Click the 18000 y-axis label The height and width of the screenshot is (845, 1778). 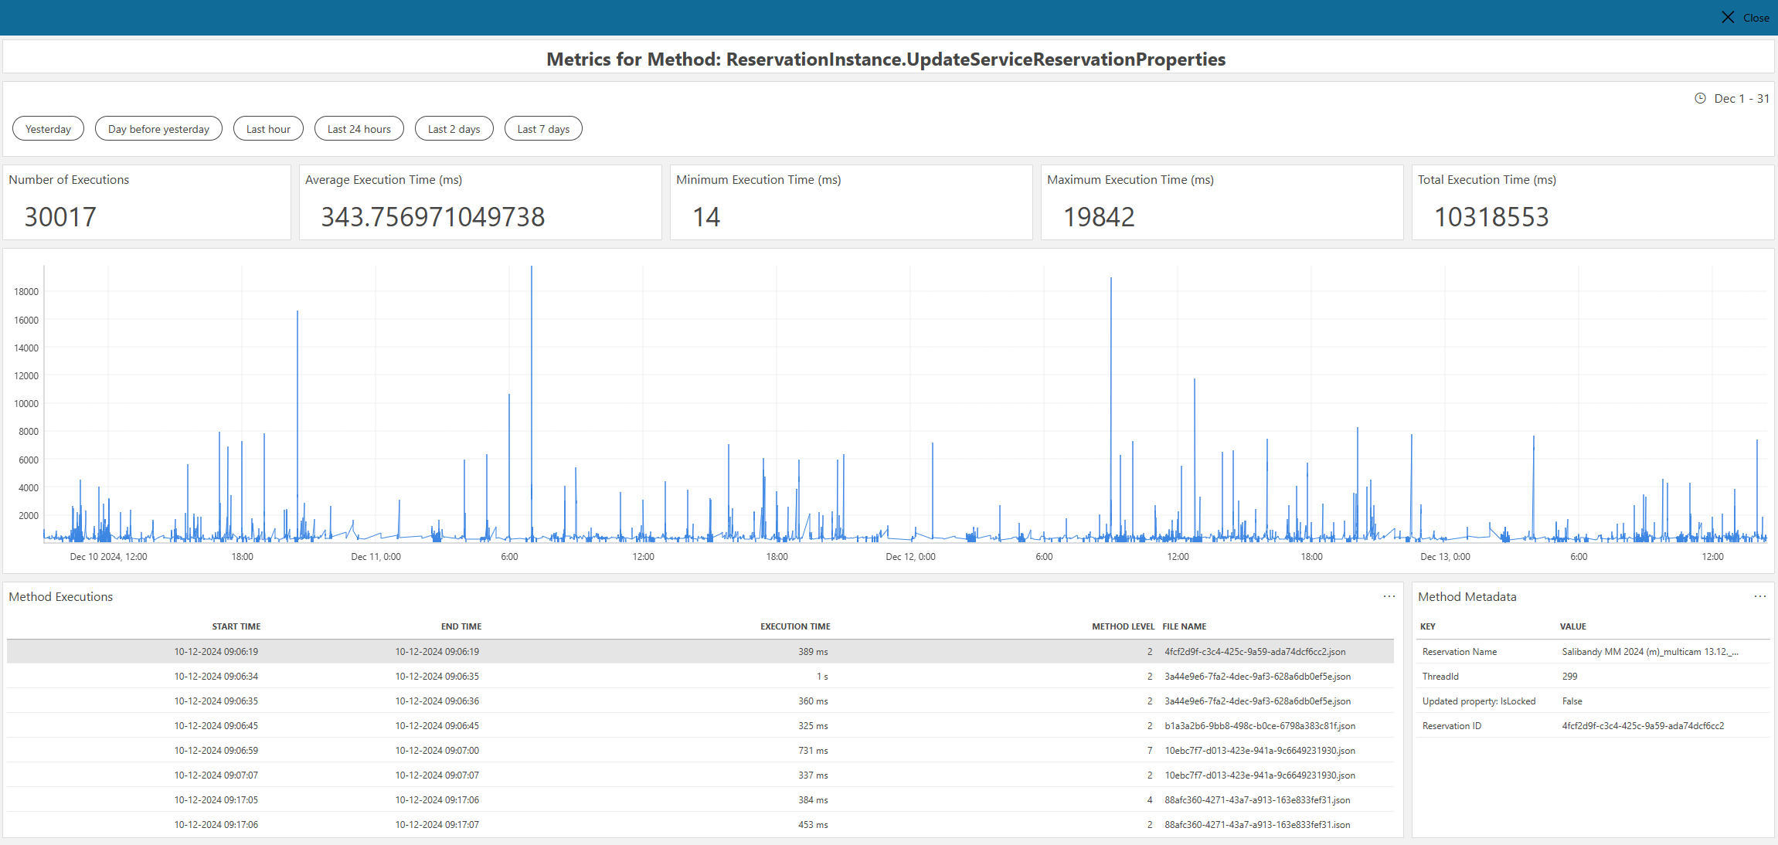click(x=26, y=291)
